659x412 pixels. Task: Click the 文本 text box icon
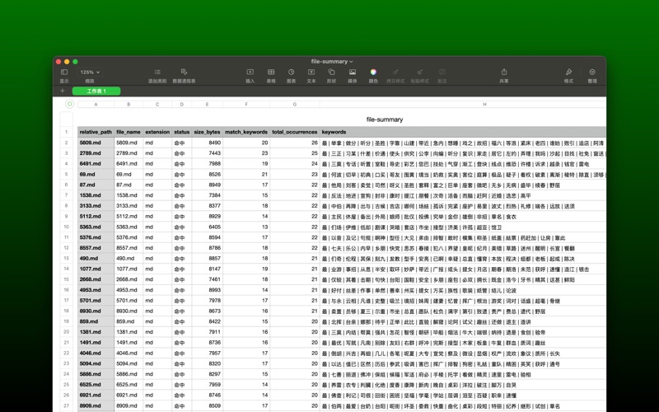click(x=311, y=73)
